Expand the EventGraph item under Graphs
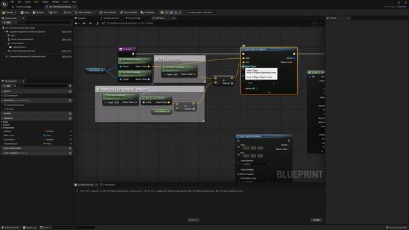Screen dimensions: 409x230 coord(2,96)
